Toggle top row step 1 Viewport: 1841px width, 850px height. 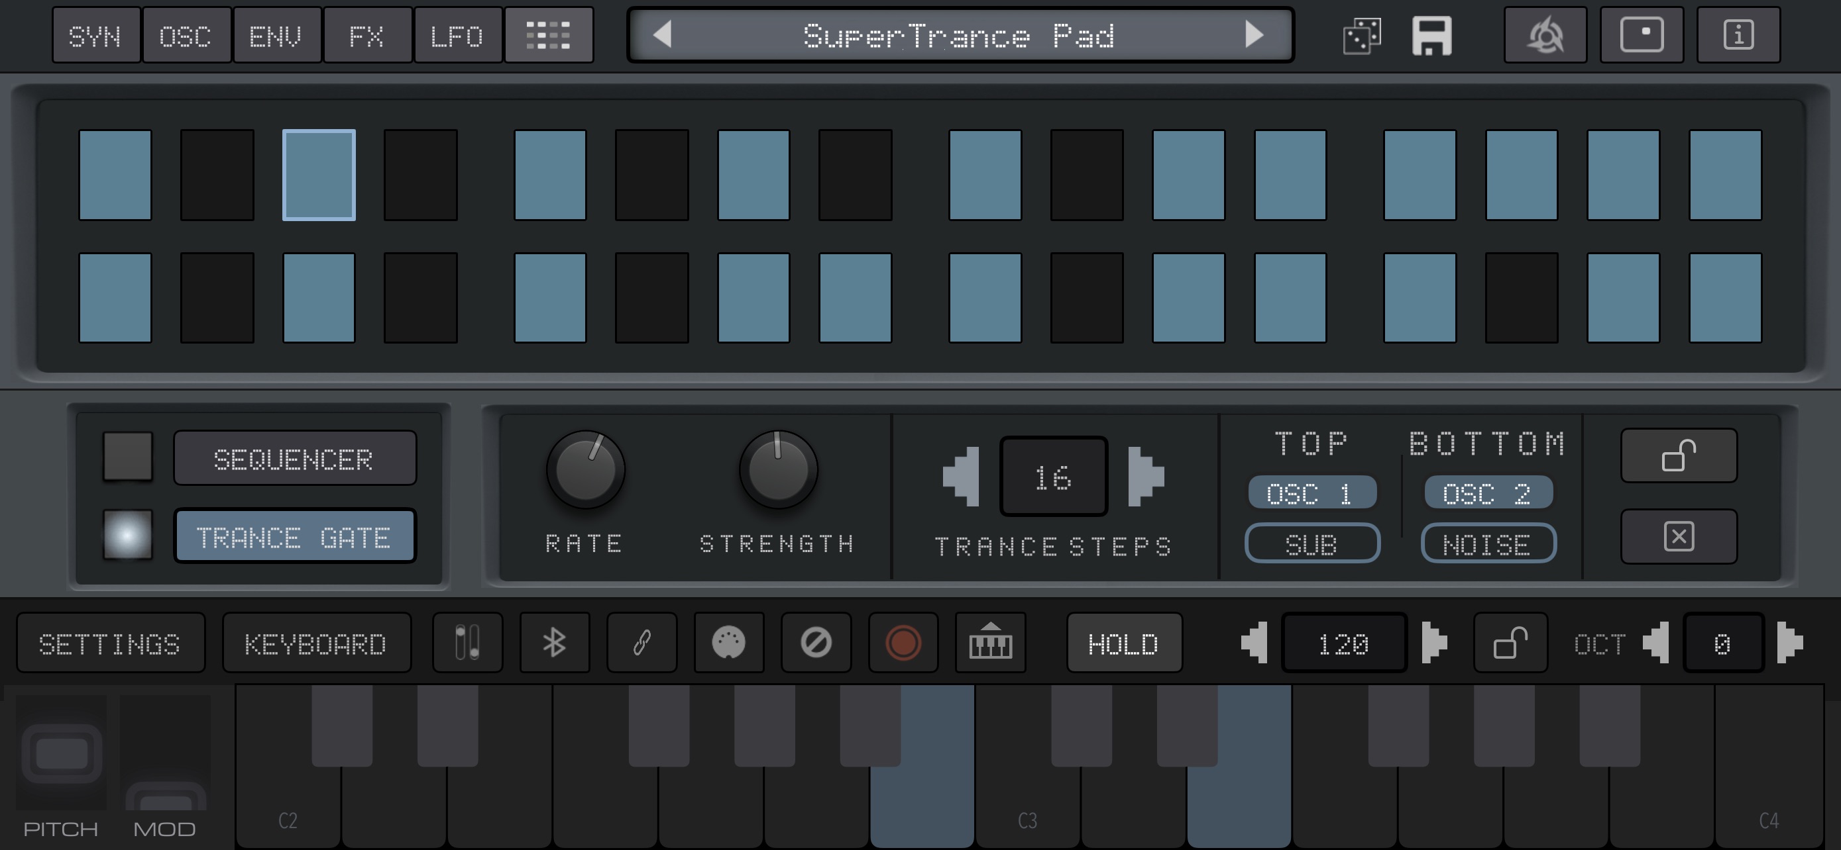click(x=115, y=175)
